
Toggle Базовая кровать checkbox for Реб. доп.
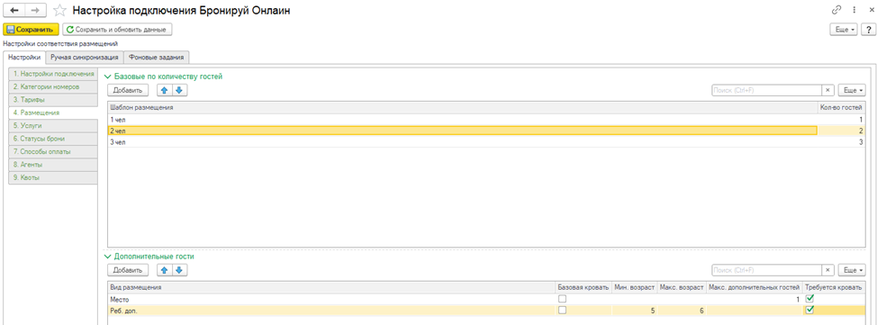click(562, 310)
